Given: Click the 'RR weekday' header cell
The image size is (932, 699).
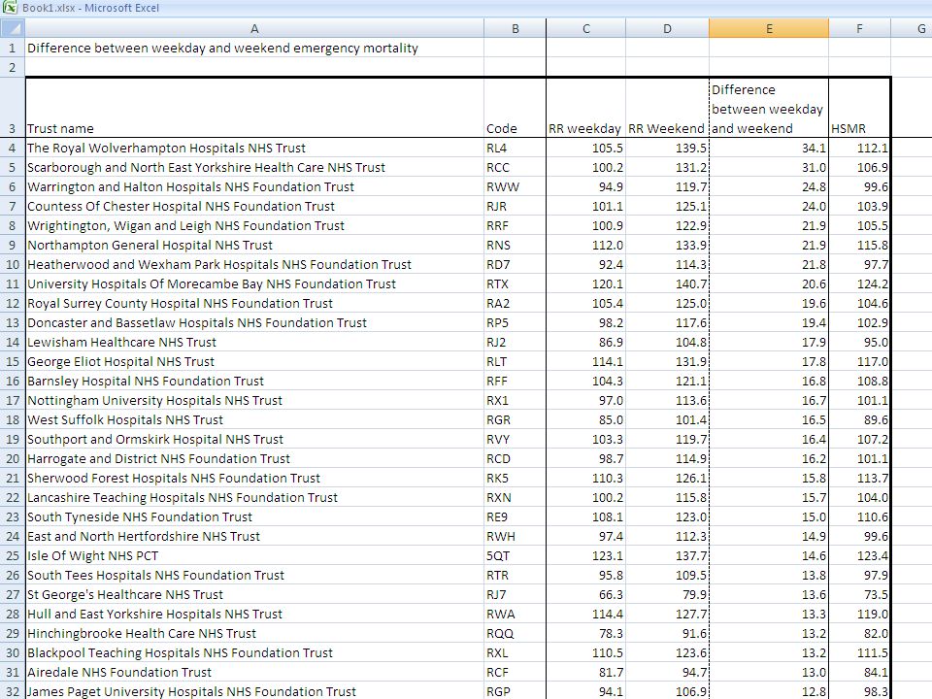Looking at the screenshot, I should click(x=585, y=108).
